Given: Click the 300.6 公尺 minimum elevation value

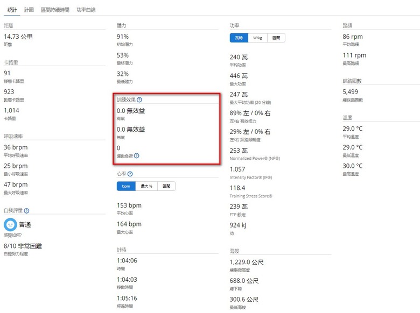Looking at the screenshot, I should [244, 300].
